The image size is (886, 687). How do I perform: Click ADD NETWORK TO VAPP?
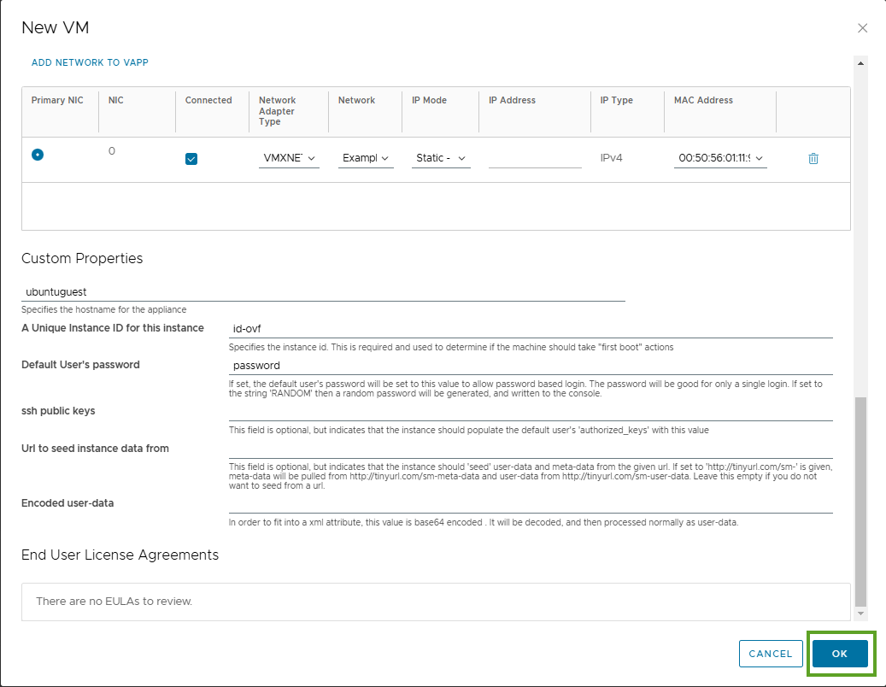tap(89, 62)
